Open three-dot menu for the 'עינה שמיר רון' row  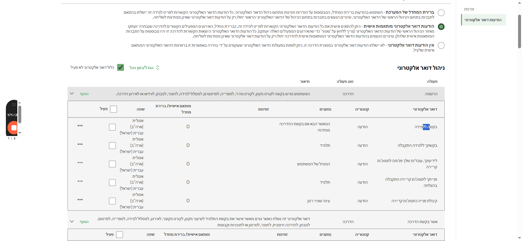80,200
